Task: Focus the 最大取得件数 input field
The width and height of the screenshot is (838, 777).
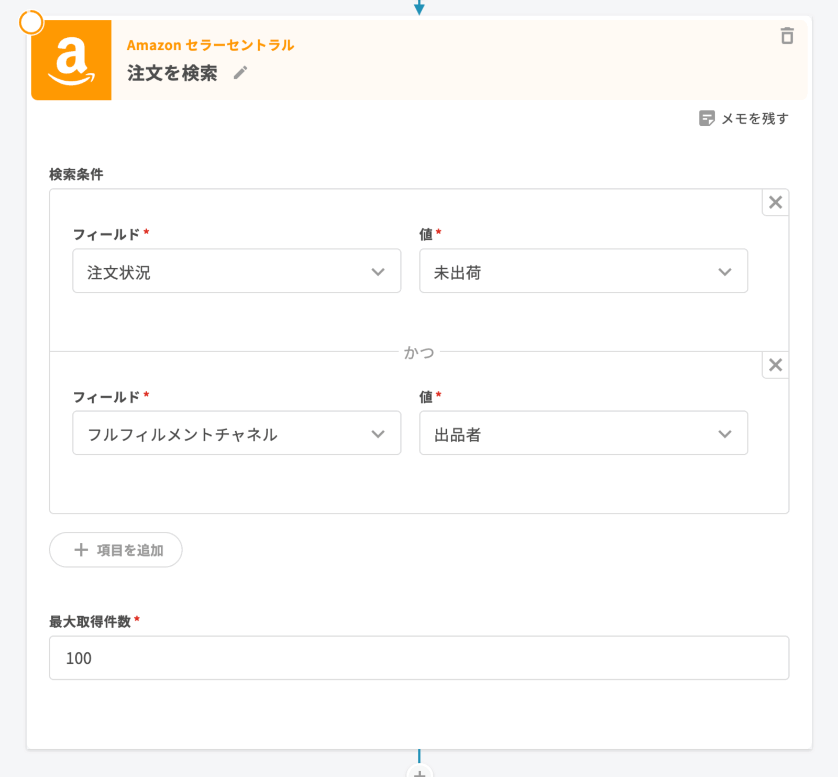Action: pyautogui.click(x=419, y=658)
